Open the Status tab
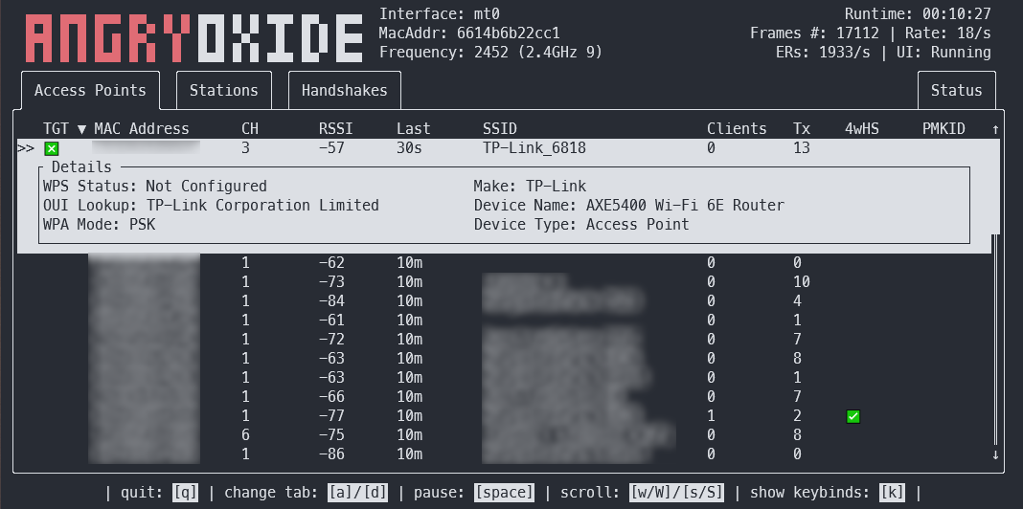The height and width of the screenshot is (509, 1023). 957,91
